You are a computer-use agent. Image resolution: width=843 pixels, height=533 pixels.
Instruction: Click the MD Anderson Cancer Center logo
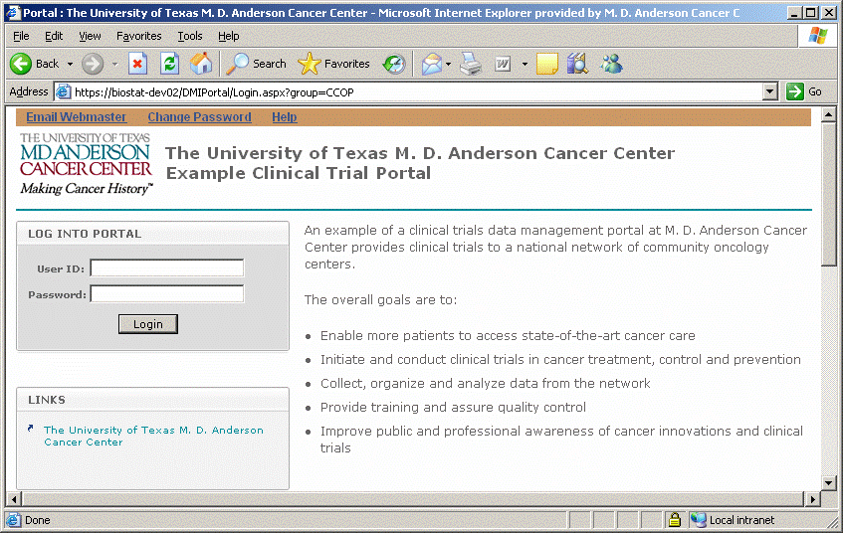(86, 164)
